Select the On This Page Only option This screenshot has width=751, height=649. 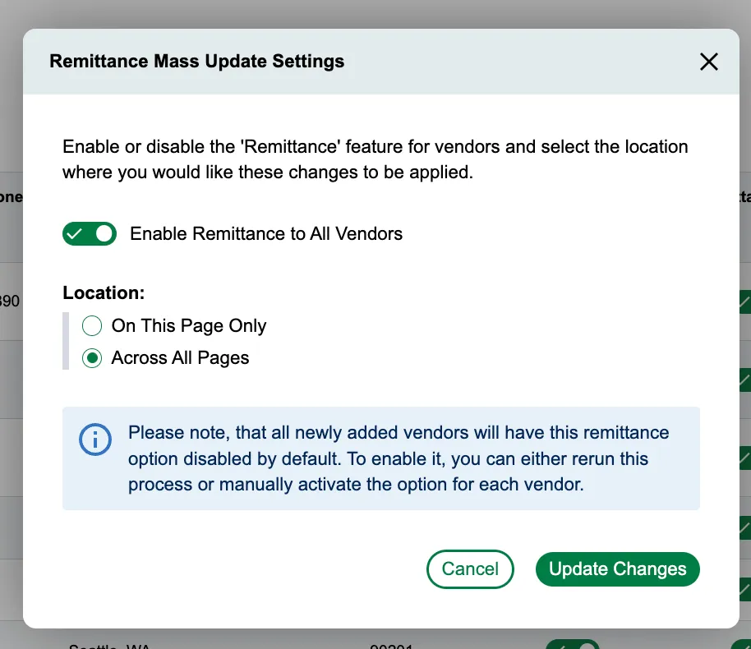click(x=92, y=325)
